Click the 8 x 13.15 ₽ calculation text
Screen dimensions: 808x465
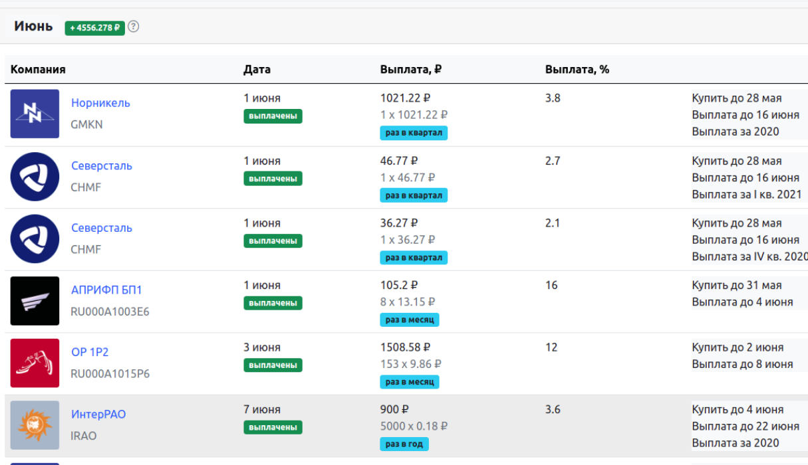point(408,302)
